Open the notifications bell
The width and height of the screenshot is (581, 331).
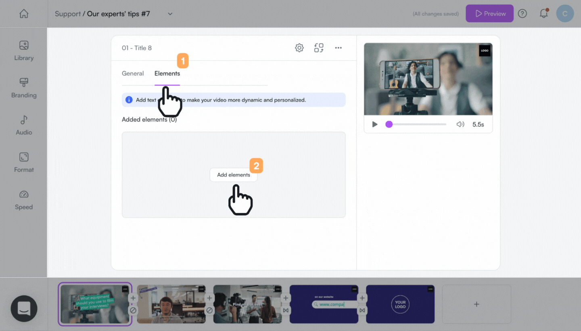[x=543, y=14]
